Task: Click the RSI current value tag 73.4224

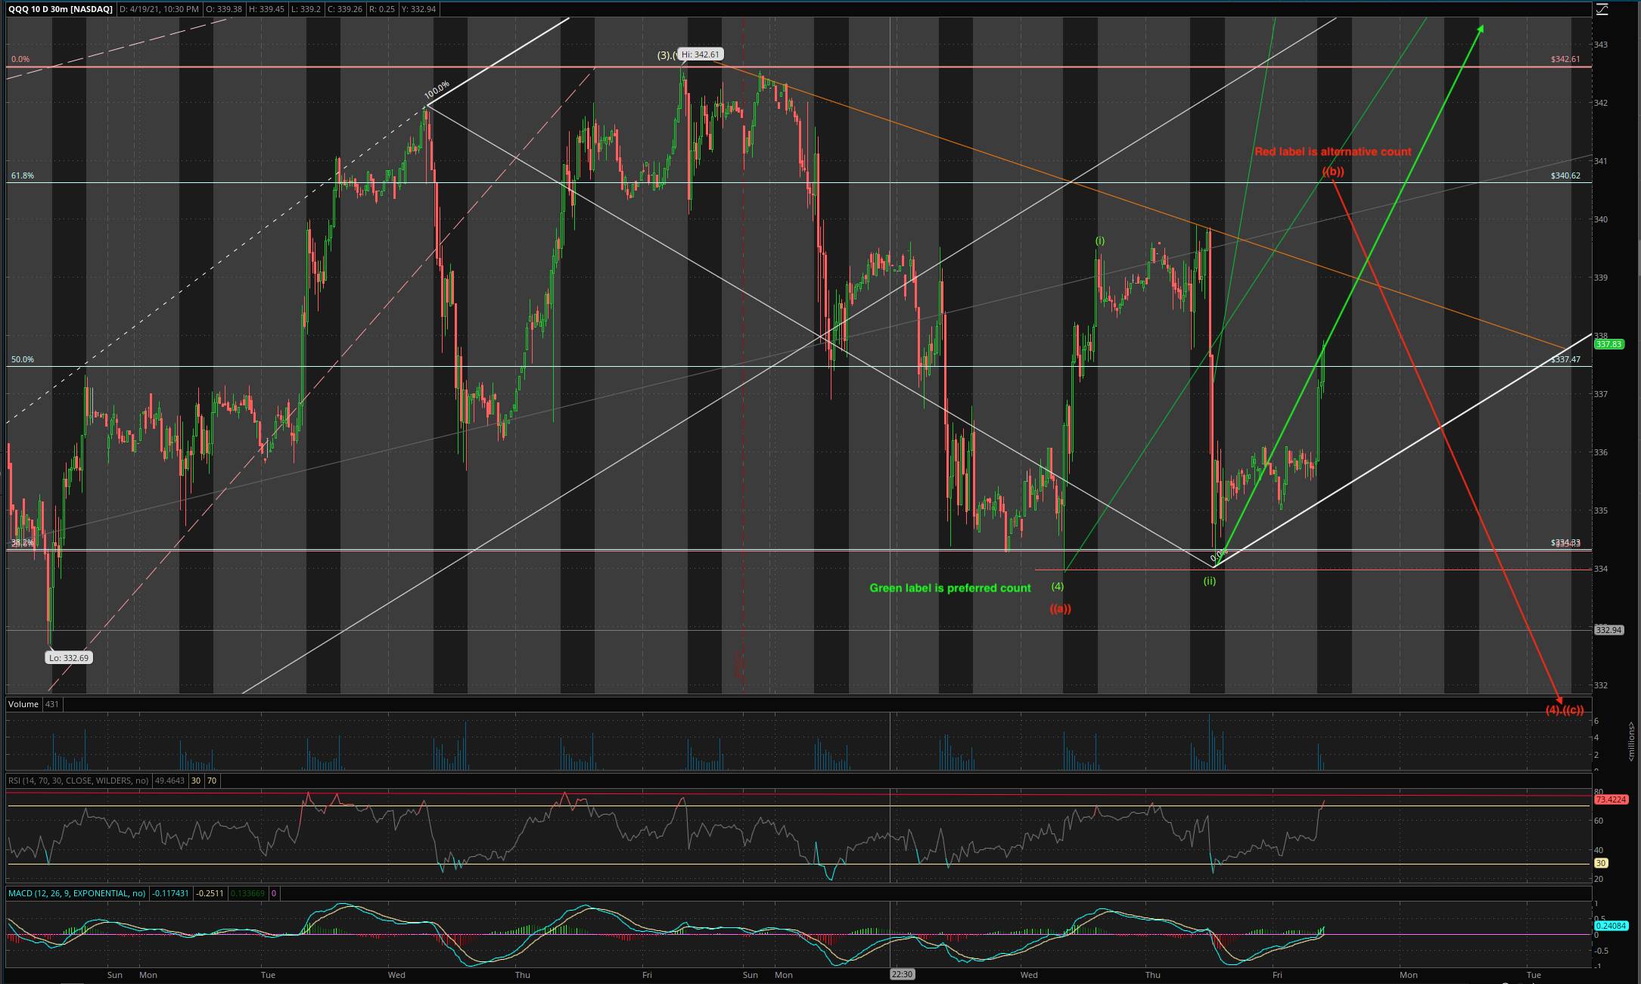Action: click(x=1610, y=799)
